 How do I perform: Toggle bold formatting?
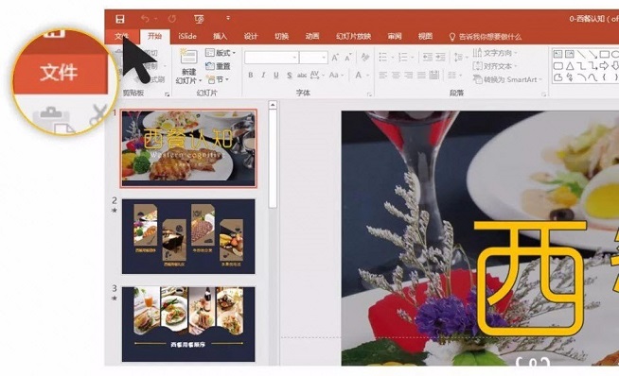250,75
